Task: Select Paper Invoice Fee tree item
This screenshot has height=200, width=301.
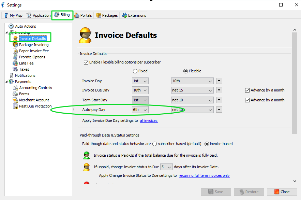Action: tap(34, 51)
